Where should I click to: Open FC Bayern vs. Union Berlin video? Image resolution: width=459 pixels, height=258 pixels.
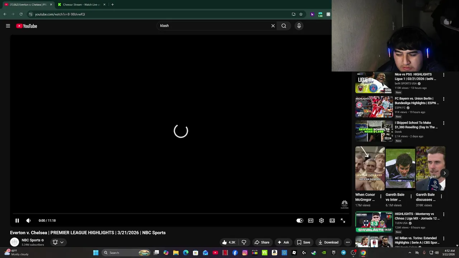[x=374, y=107]
